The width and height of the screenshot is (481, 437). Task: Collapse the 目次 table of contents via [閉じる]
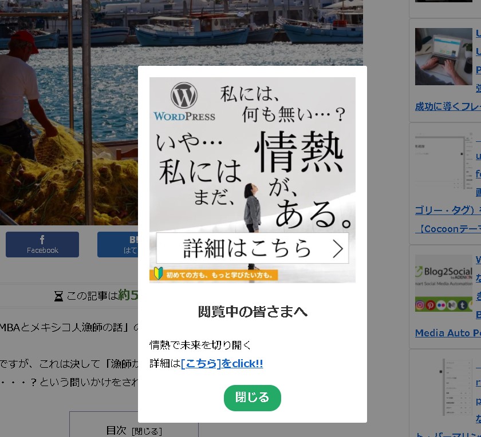[x=147, y=431]
